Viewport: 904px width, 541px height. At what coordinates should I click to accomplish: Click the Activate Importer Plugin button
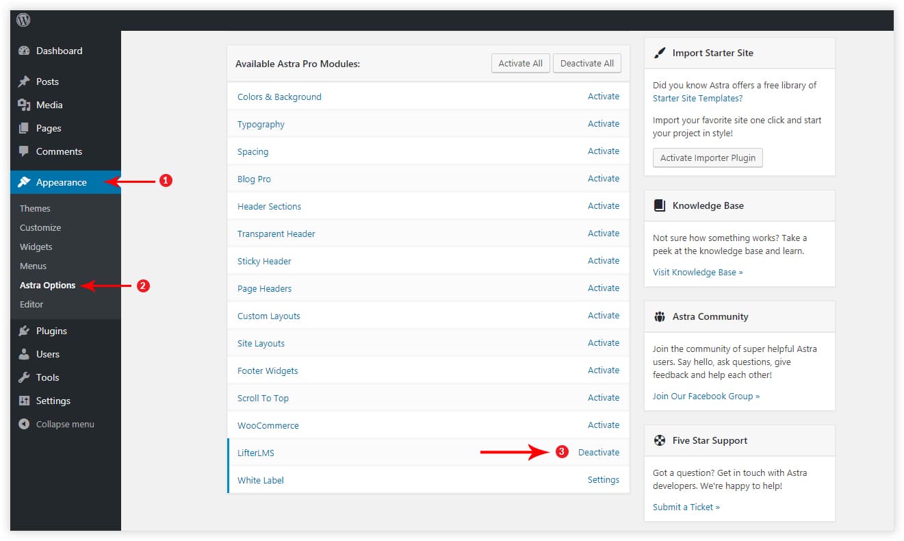coord(708,158)
